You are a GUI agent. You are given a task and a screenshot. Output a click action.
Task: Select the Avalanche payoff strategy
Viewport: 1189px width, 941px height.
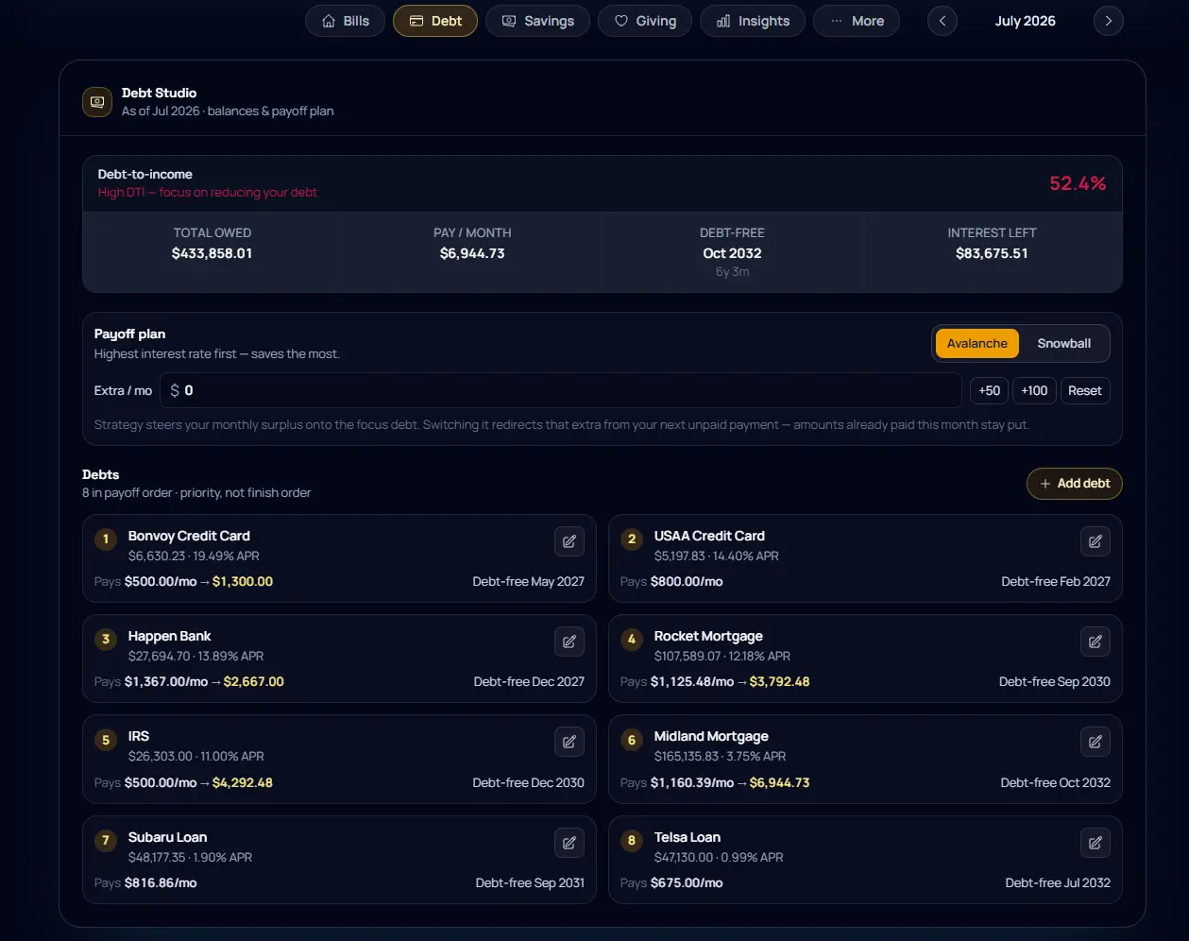click(977, 344)
